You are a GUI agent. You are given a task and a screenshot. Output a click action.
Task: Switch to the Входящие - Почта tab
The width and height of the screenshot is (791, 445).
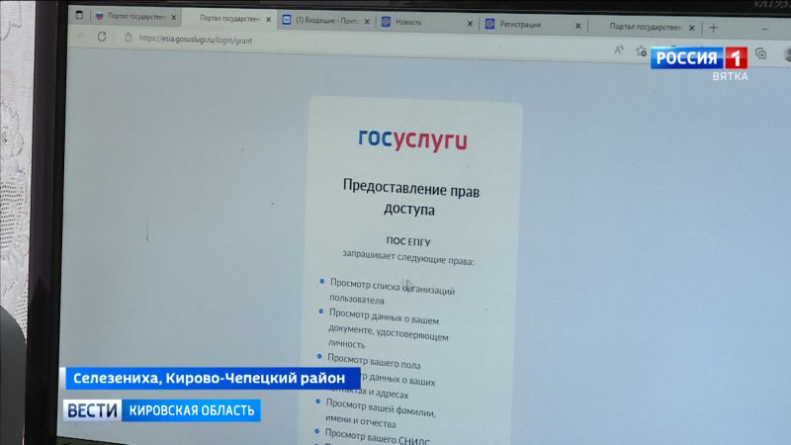coord(321,21)
